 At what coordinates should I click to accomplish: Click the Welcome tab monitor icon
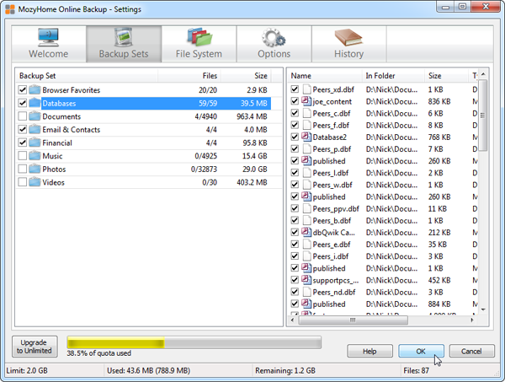[x=48, y=37]
